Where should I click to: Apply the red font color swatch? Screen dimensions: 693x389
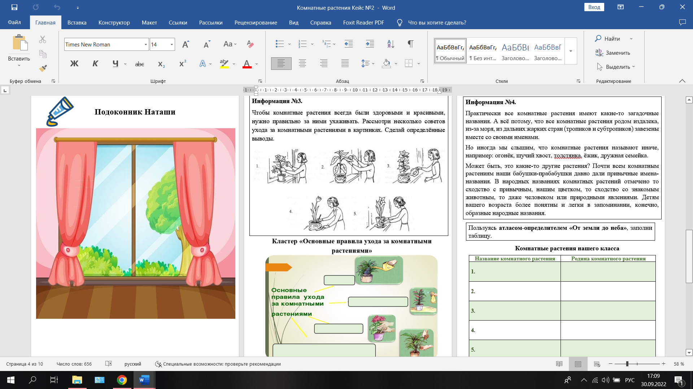(x=247, y=64)
